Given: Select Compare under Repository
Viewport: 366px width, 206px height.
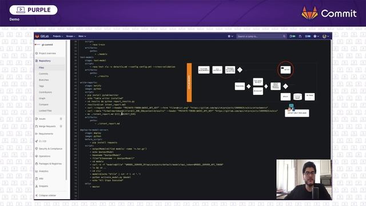Looking at the screenshot, I should pyautogui.click(x=43, y=104).
